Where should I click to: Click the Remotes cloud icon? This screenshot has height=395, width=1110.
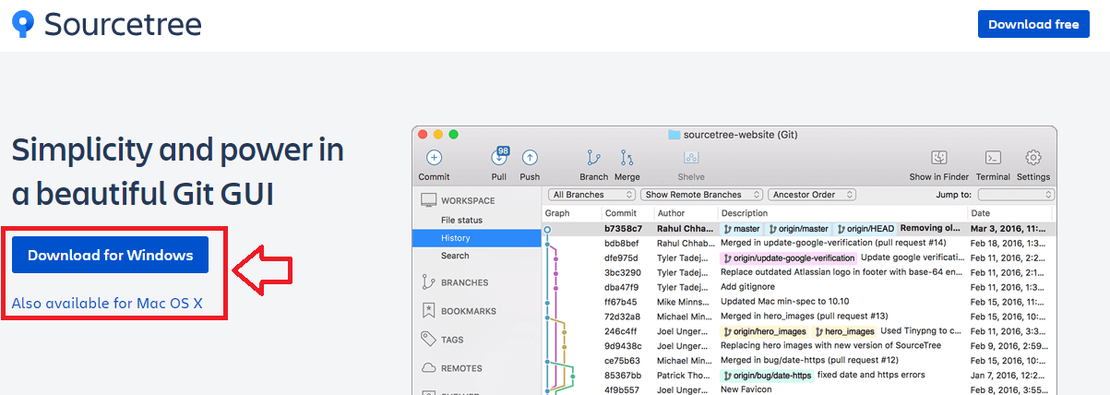pos(428,367)
